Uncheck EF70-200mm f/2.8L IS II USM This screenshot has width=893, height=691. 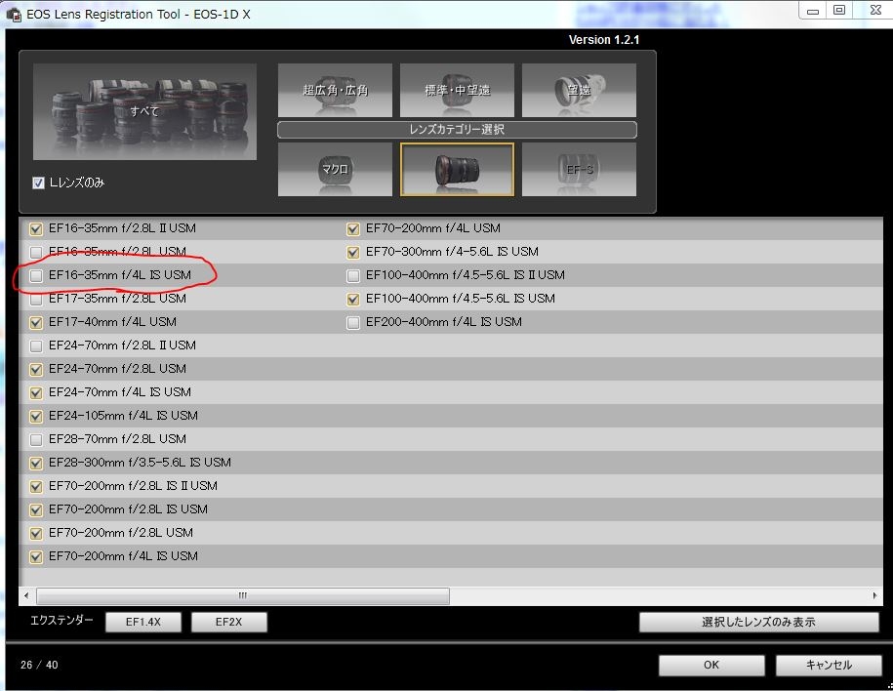coord(36,486)
